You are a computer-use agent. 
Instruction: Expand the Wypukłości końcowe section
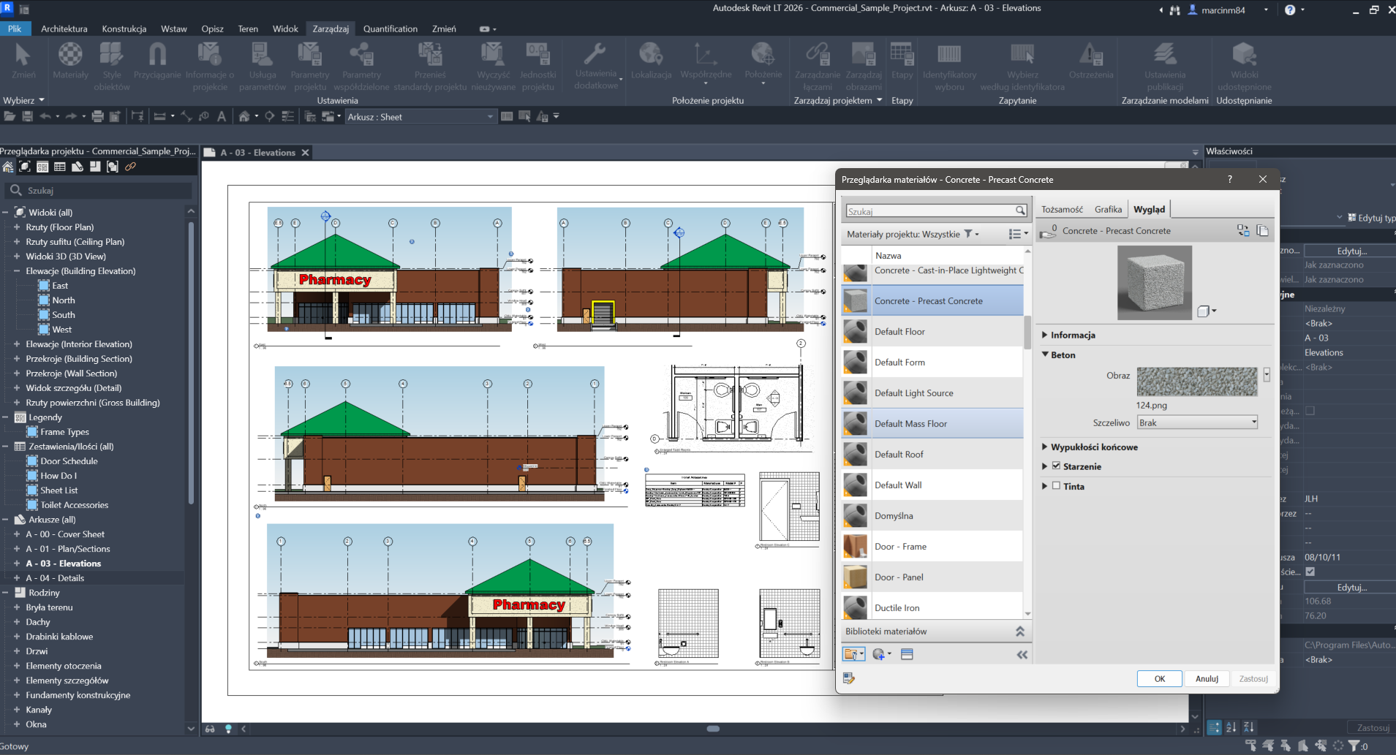click(x=1045, y=447)
